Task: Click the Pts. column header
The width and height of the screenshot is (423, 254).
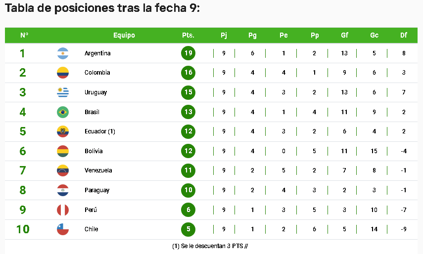Action: (x=188, y=35)
